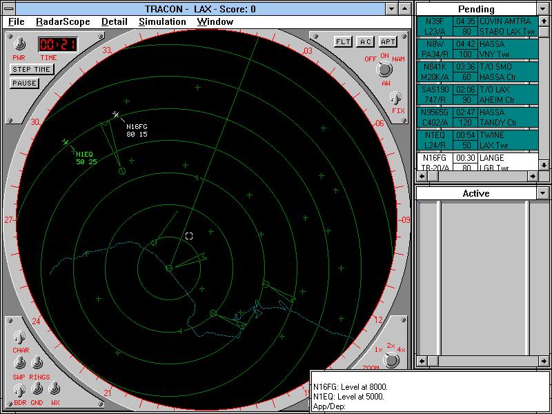Screen dimensions: 552x414
Task: Select the SAS190 flight strip
Action: click(477, 95)
